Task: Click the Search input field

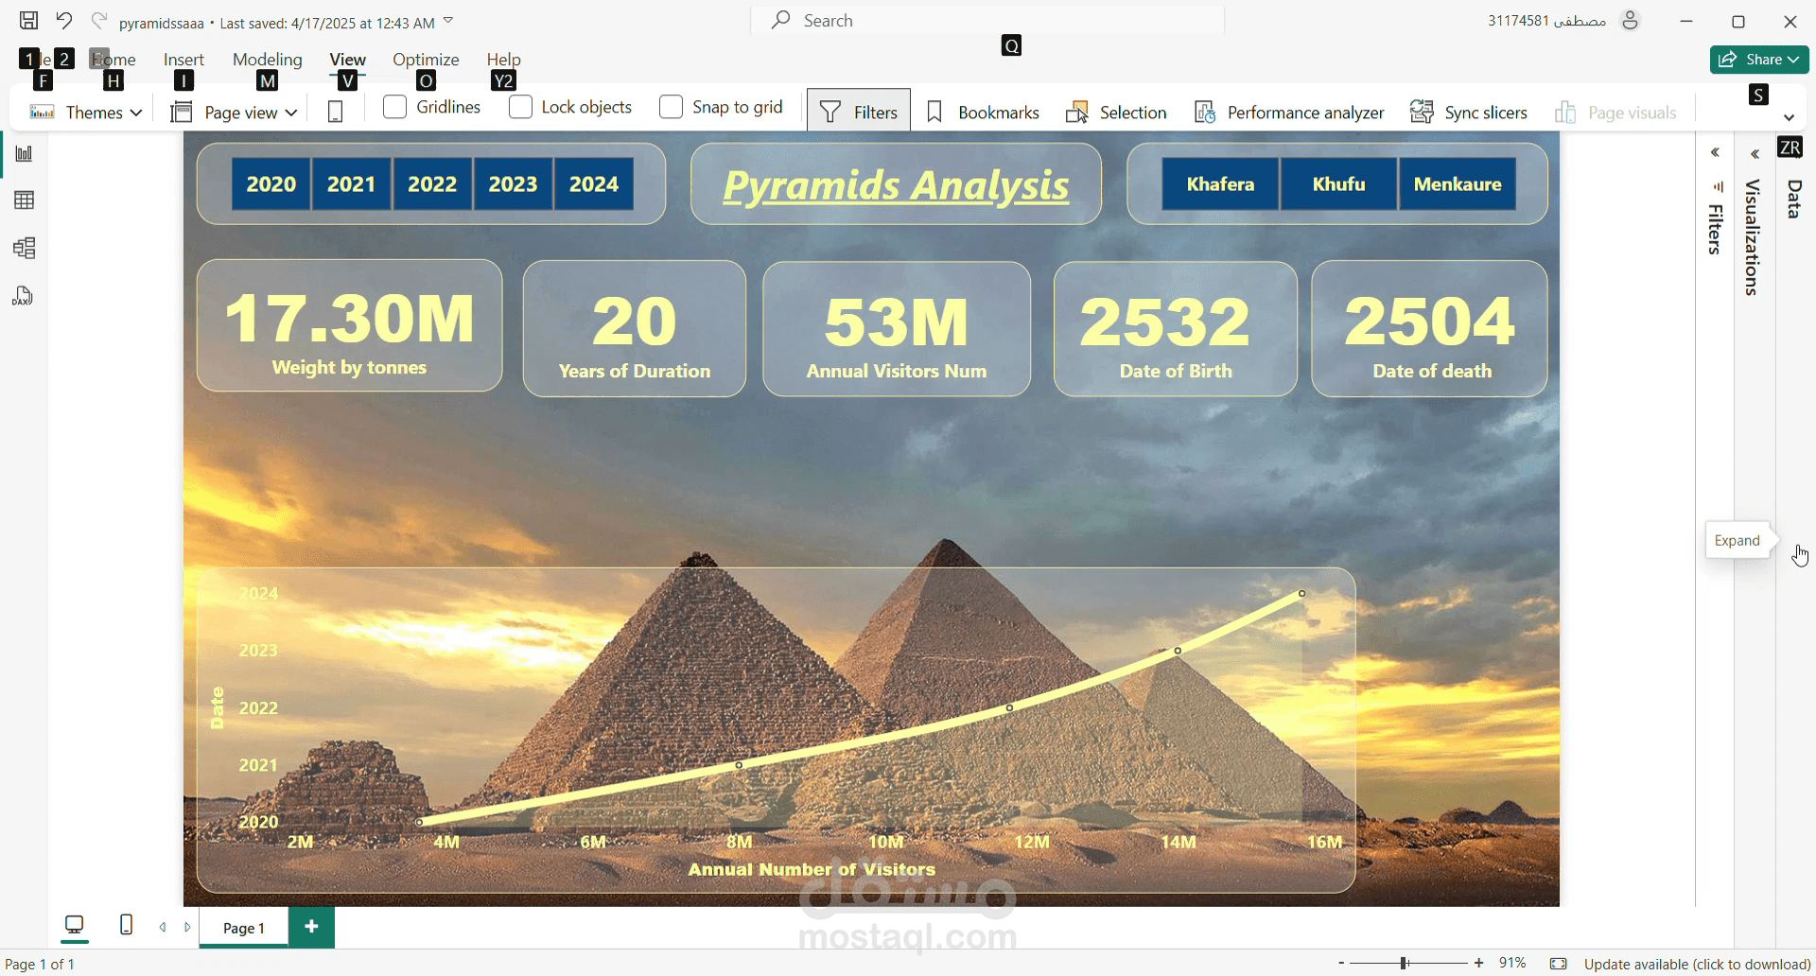Action: click(x=988, y=21)
